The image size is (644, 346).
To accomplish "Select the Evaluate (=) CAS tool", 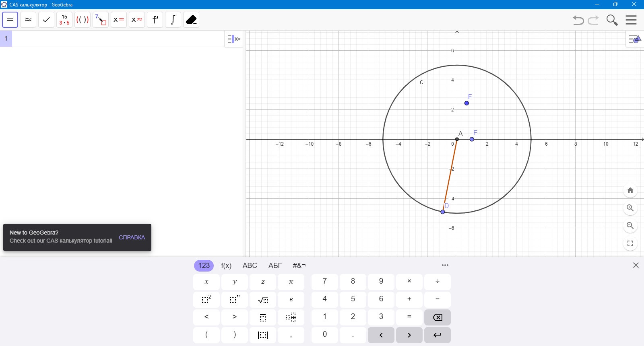I will (10, 20).
